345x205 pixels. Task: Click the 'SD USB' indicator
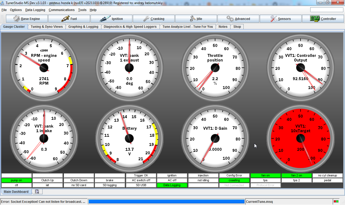pyautogui.click(x=141, y=185)
